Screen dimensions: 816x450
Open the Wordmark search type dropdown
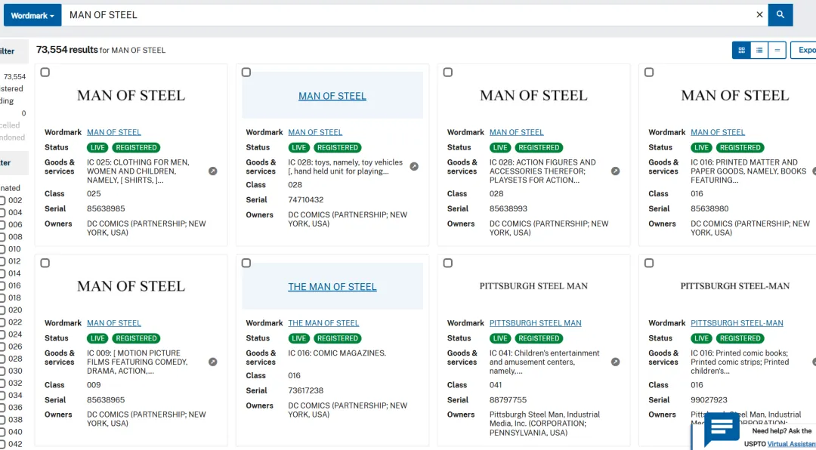pos(32,15)
